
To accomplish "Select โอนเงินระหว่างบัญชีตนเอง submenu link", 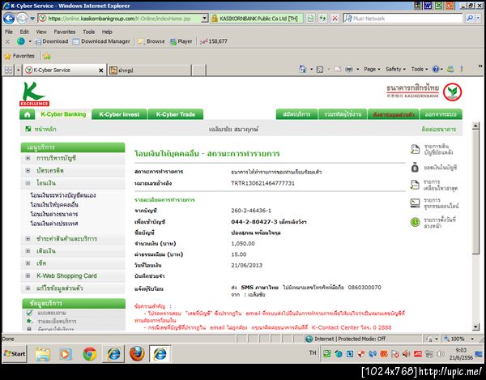I will point(63,195).
